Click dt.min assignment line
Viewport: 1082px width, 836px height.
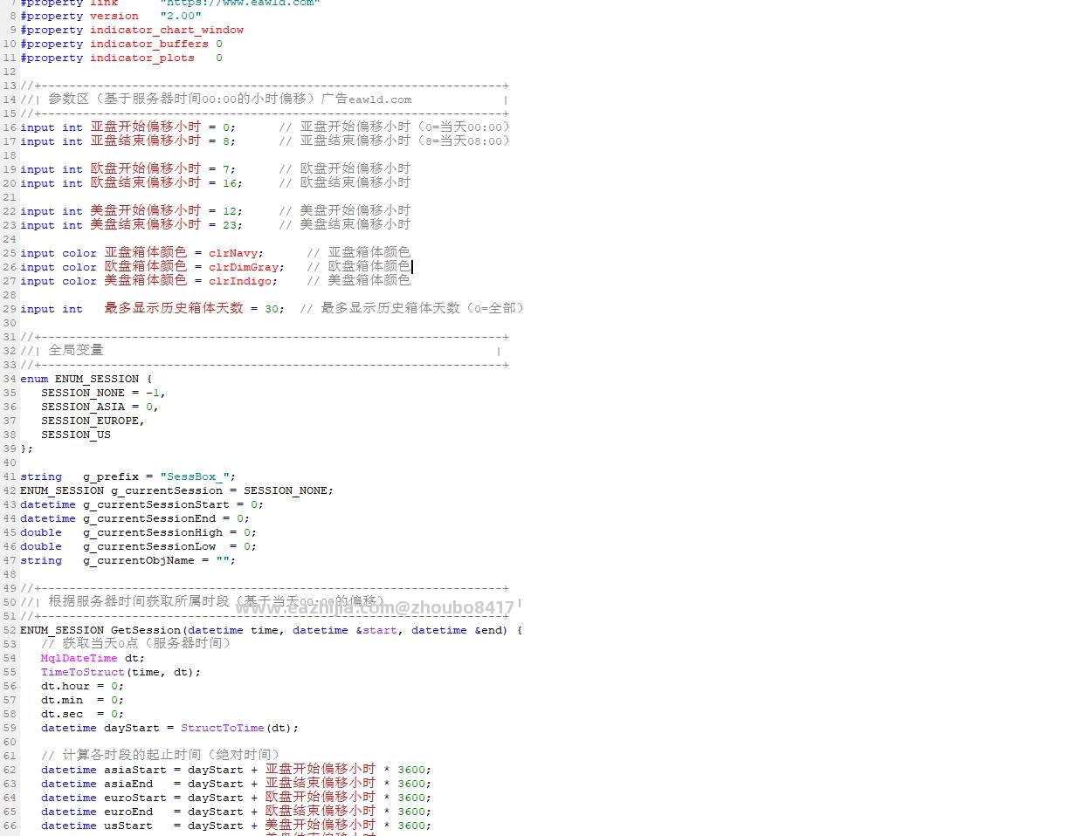[x=82, y=700]
